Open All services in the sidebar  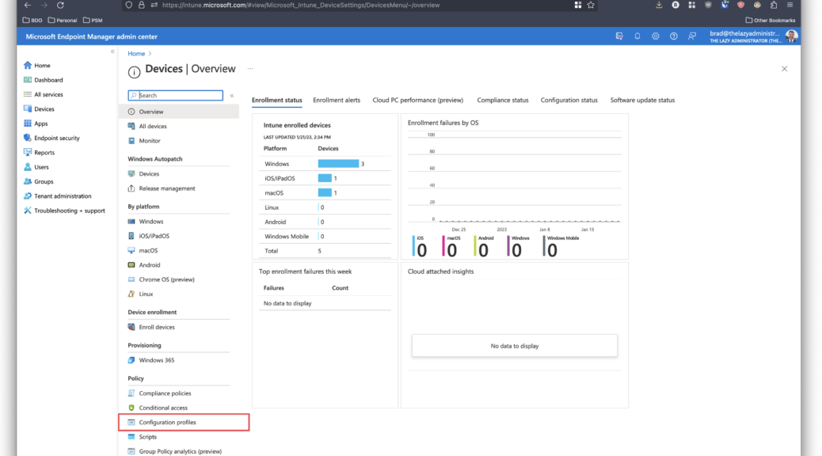click(43, 94)
